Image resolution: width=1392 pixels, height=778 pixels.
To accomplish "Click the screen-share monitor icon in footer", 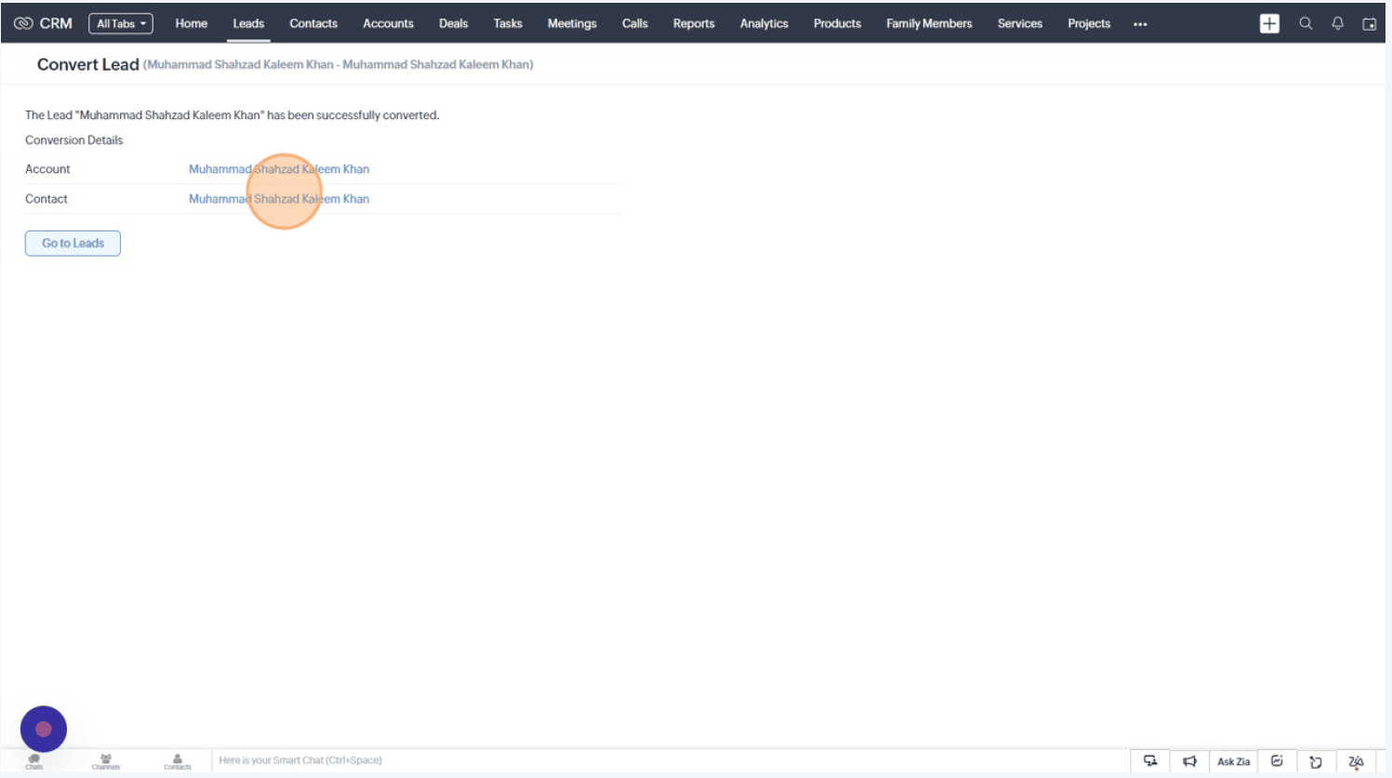I will click(x=1150, y=761).
